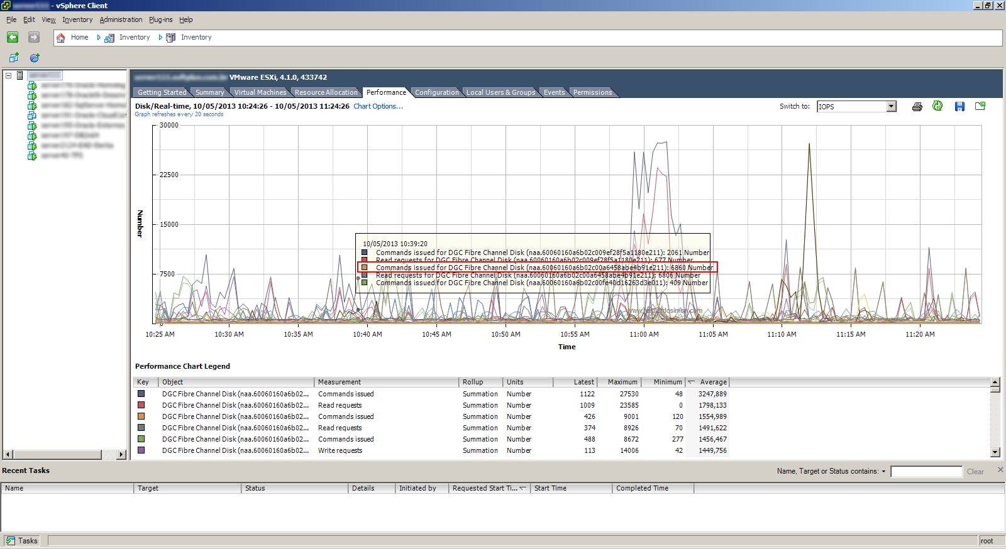1006x549 pixels.
Task: Pop up the chart in a new window
Action: coord(980,106)
